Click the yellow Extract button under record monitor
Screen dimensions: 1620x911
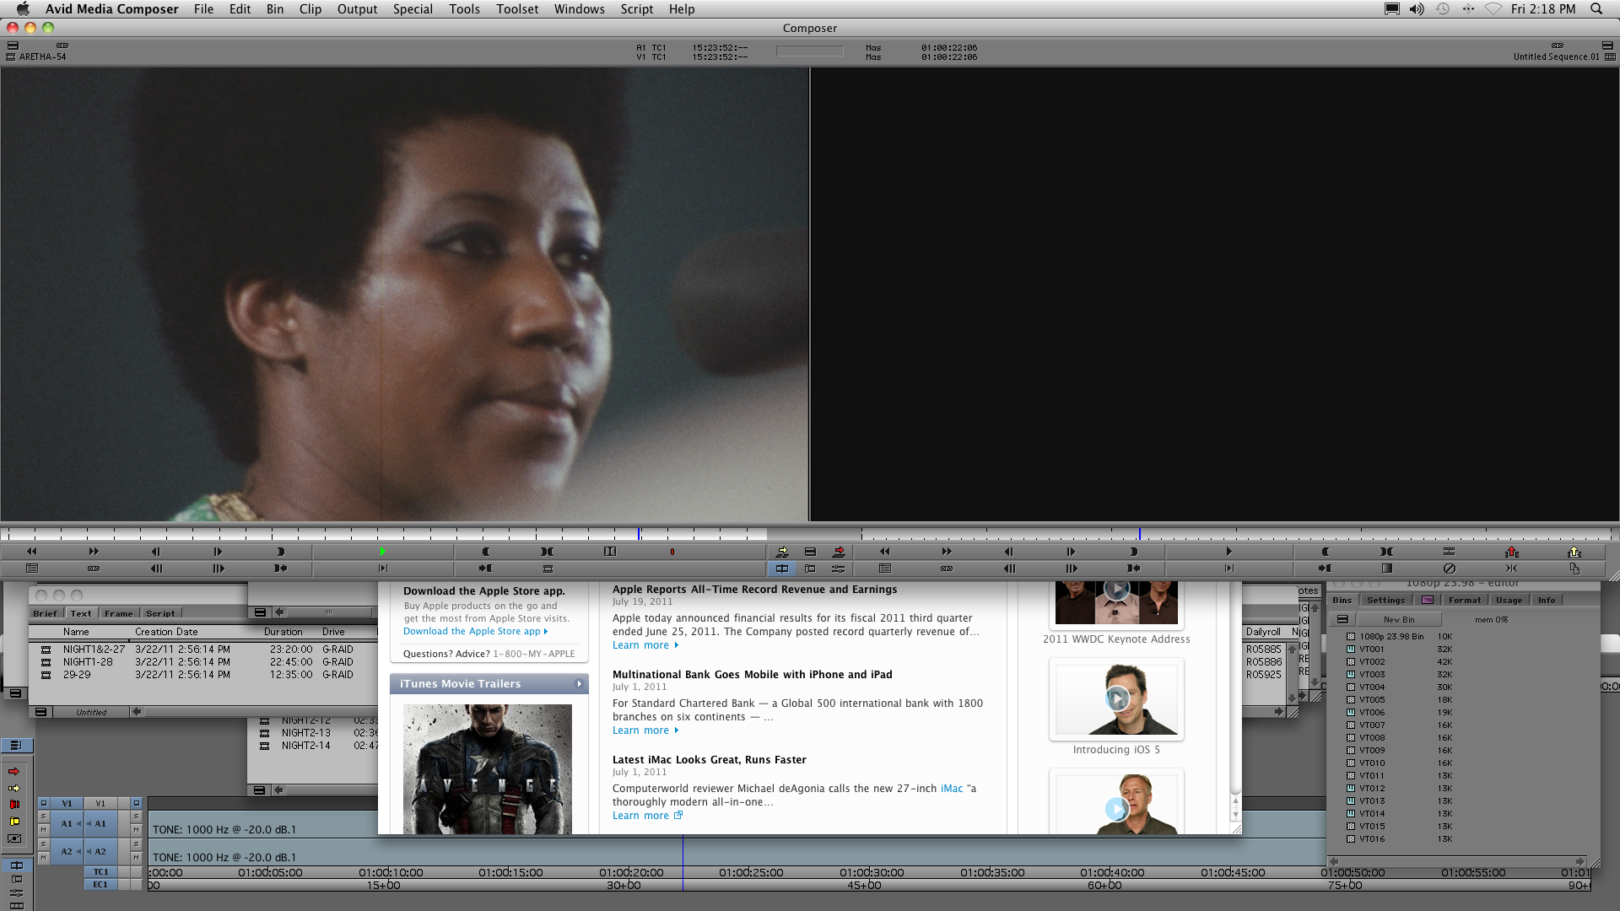(x=1574, y=552)
